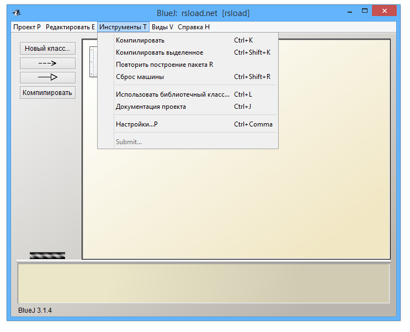This screenshot has height=332, width=410.
Task: Click the BlueJ bird icon in title bar
Action: [x=17, y=13]
